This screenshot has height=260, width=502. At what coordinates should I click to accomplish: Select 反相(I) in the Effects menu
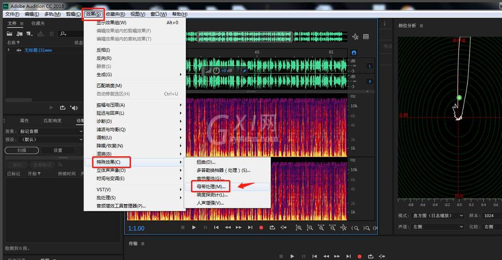[135, 50]
